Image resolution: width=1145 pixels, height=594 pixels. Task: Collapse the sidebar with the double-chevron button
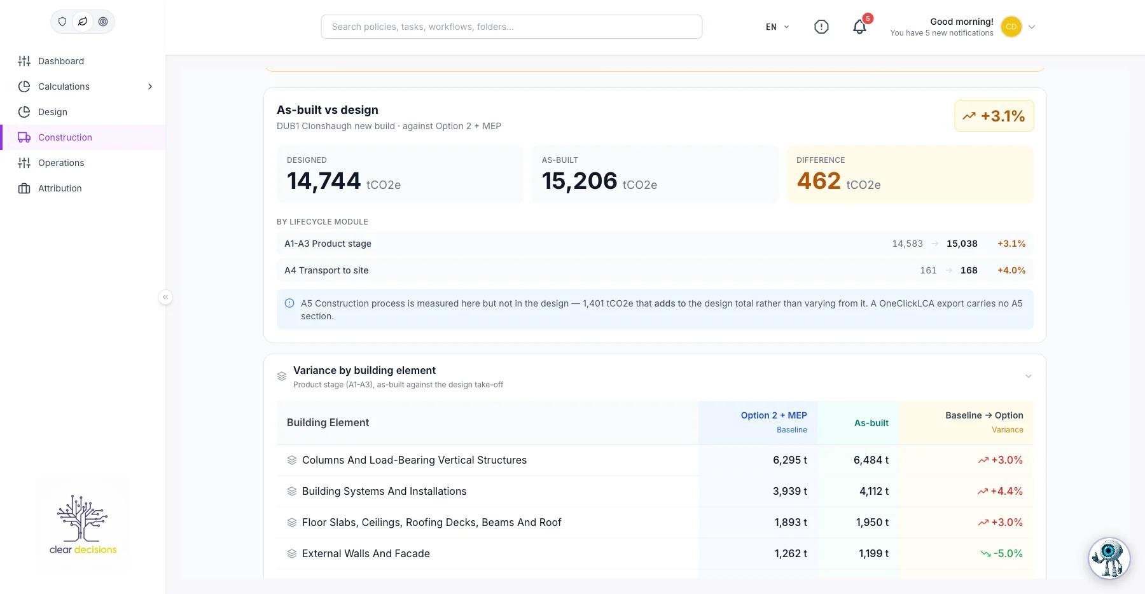pyautogui.click(x=165, y=297)
